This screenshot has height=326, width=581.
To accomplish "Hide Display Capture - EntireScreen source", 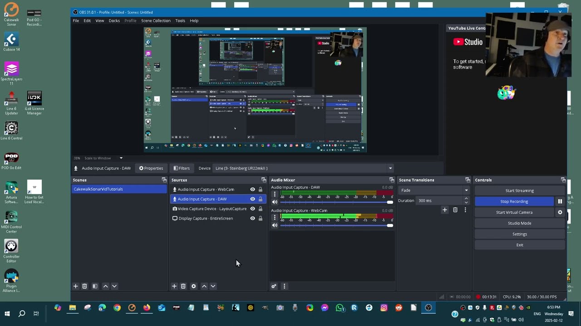I will (x=253, y=218).
